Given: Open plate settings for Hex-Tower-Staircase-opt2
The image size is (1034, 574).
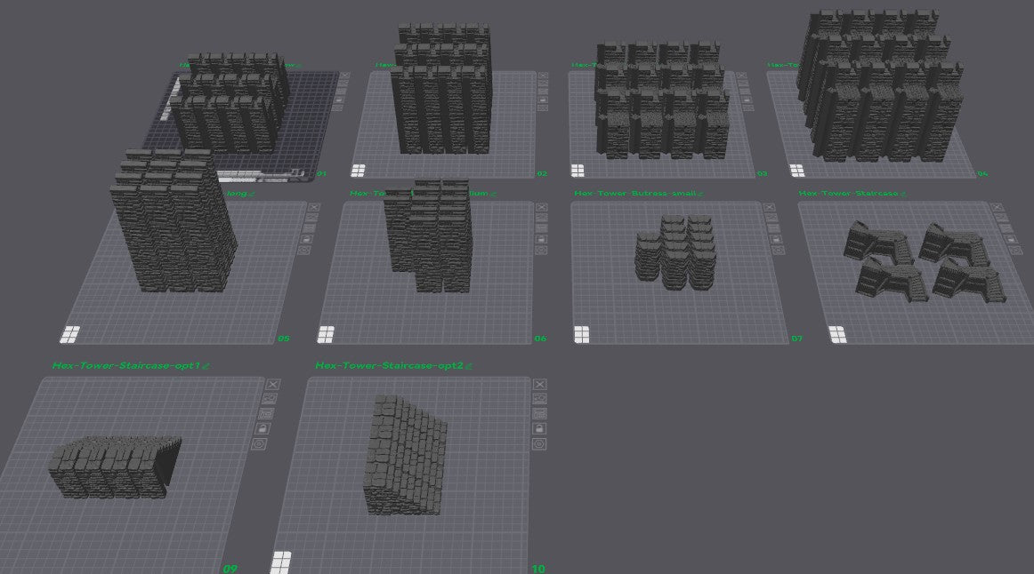Looking at the screenshot, I should click(x=539, y=442).
